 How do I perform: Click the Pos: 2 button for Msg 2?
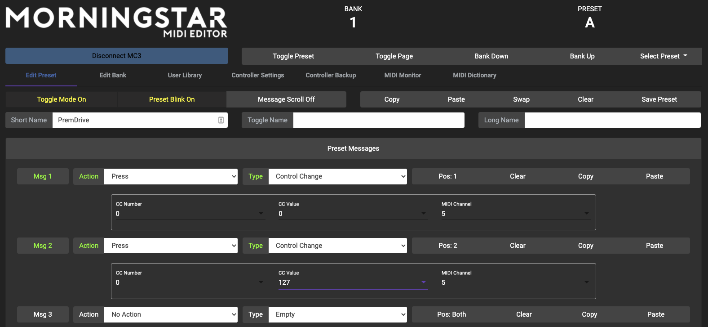click(447, 246)
